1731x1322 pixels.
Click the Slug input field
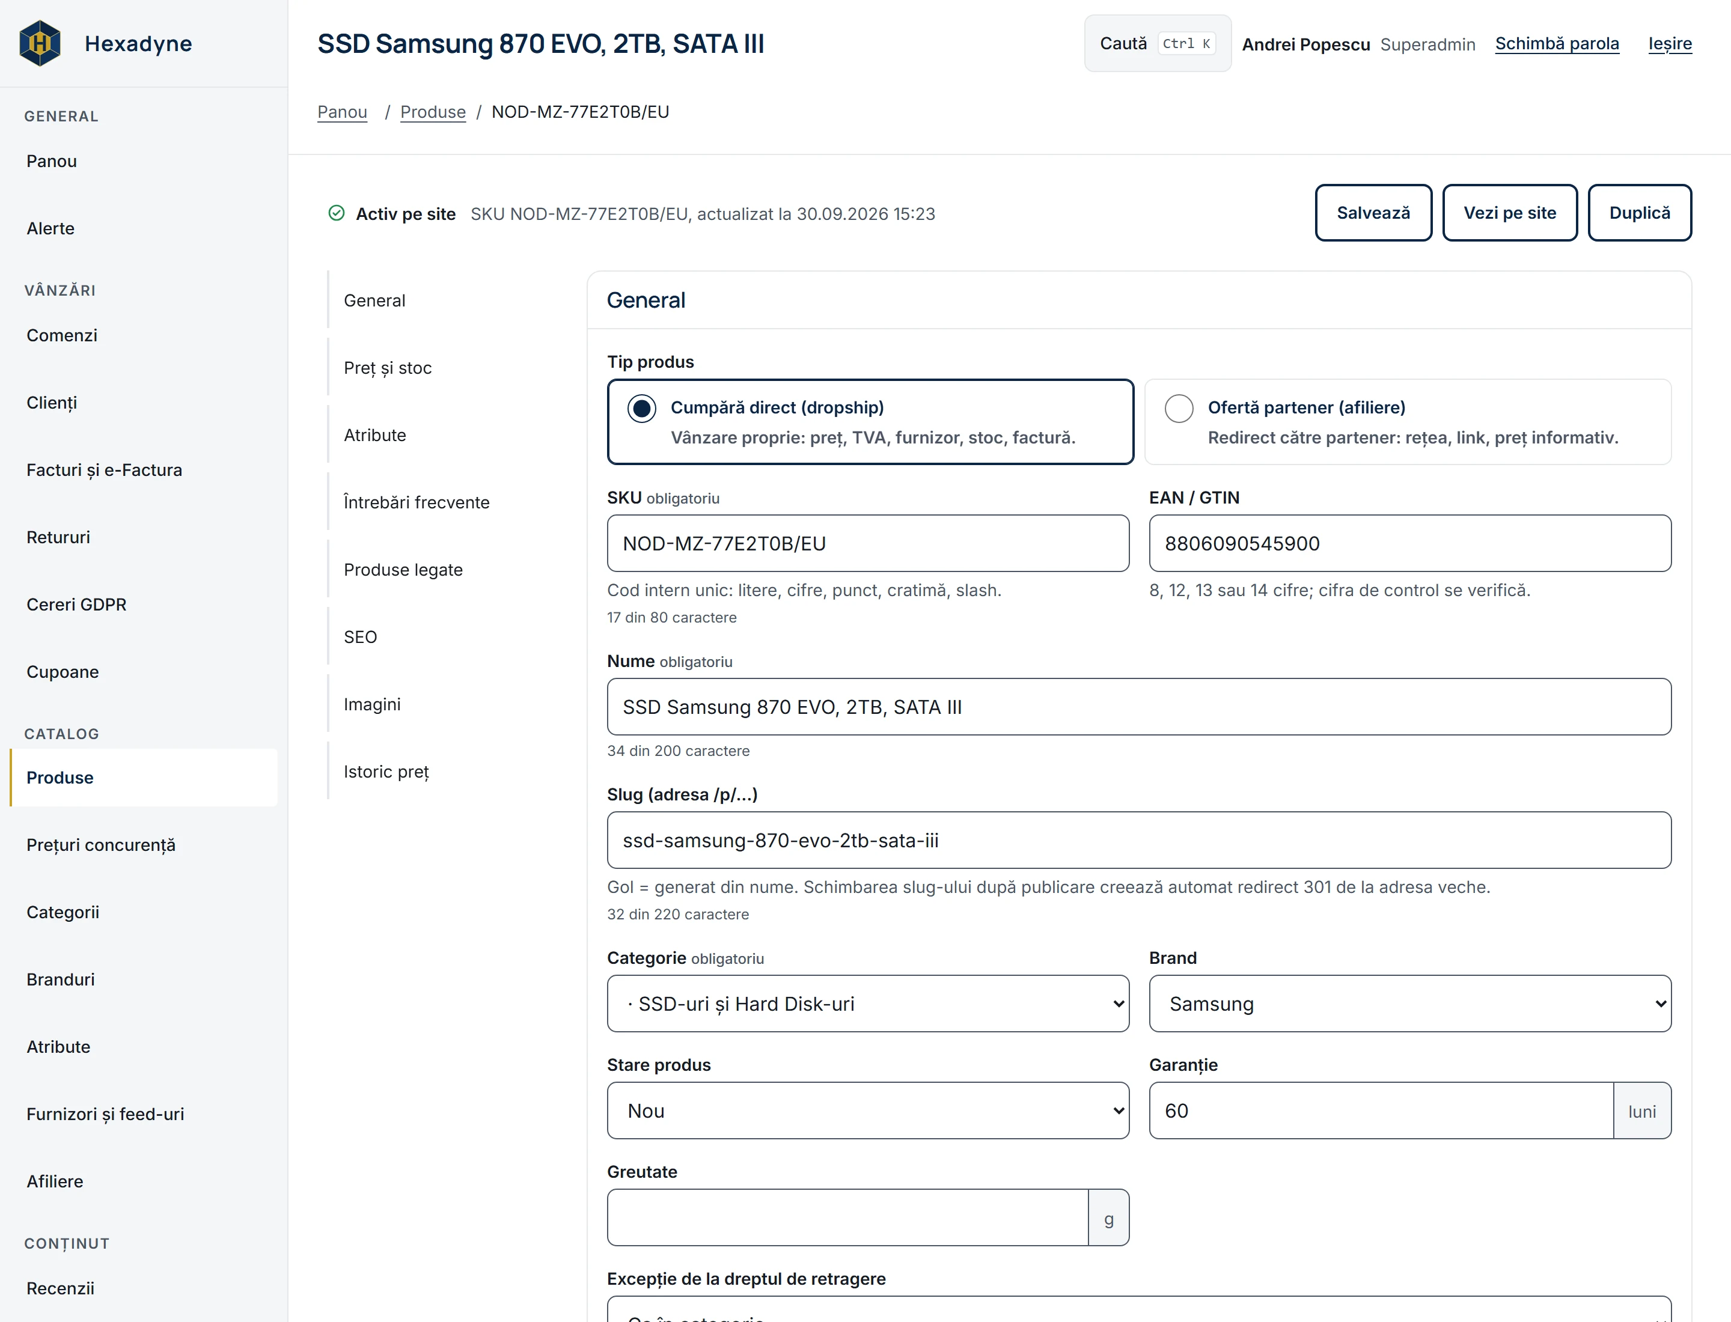1138,839
